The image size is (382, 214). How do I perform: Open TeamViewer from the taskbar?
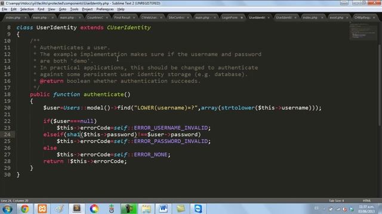(x=198, y=209)
